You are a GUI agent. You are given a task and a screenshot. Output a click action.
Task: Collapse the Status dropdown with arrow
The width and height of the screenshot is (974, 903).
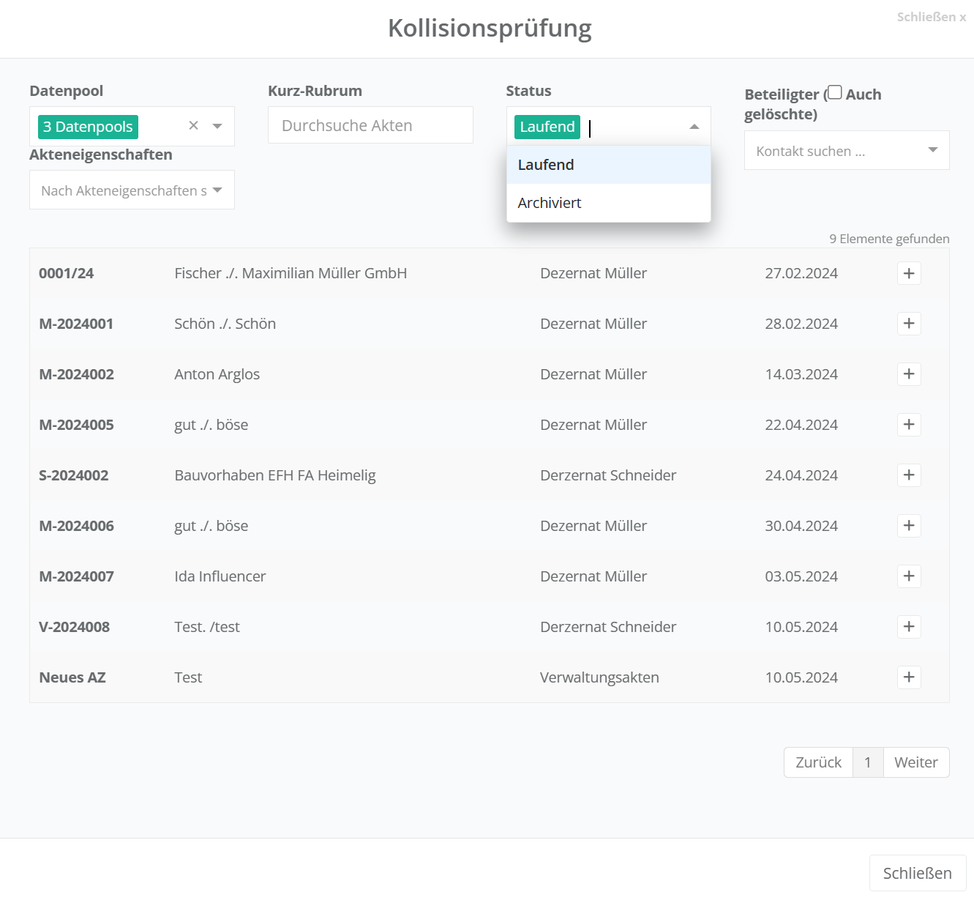pyautogui.click(x=694, y=127)
